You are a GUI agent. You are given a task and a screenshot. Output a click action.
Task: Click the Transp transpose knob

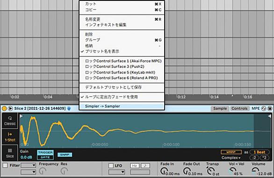210,171
